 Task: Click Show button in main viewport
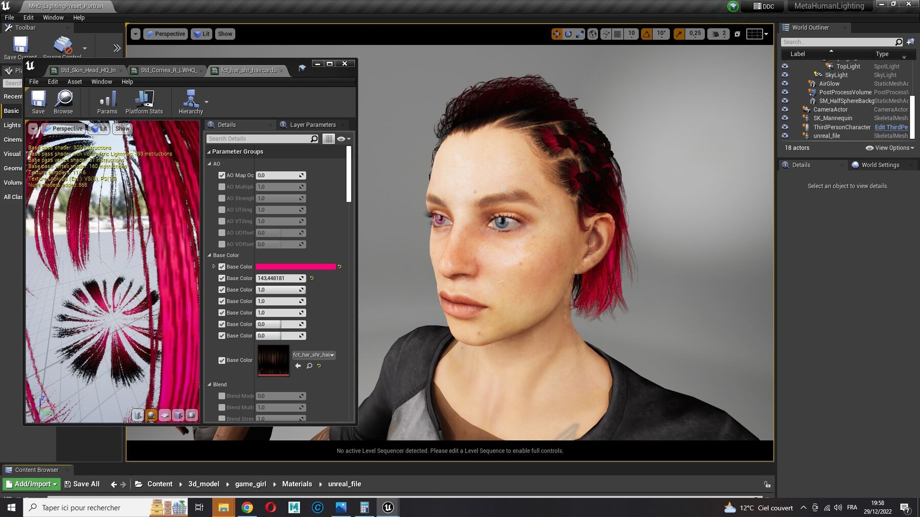click(x=225, y=34)
